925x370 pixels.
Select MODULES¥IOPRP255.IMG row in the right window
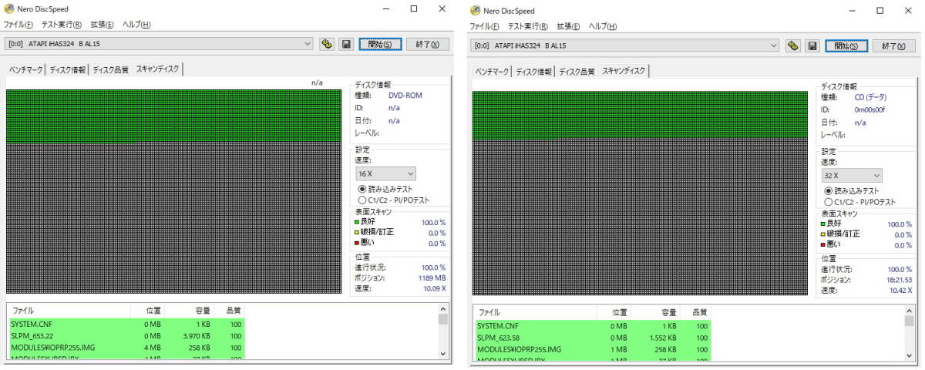coord(593,351)
